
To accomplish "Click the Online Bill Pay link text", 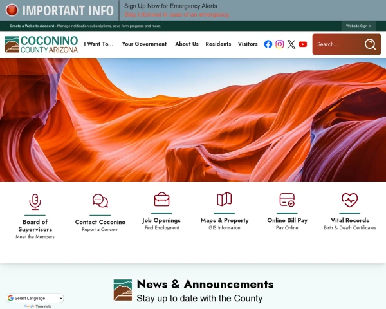I will tap(288, 220).
